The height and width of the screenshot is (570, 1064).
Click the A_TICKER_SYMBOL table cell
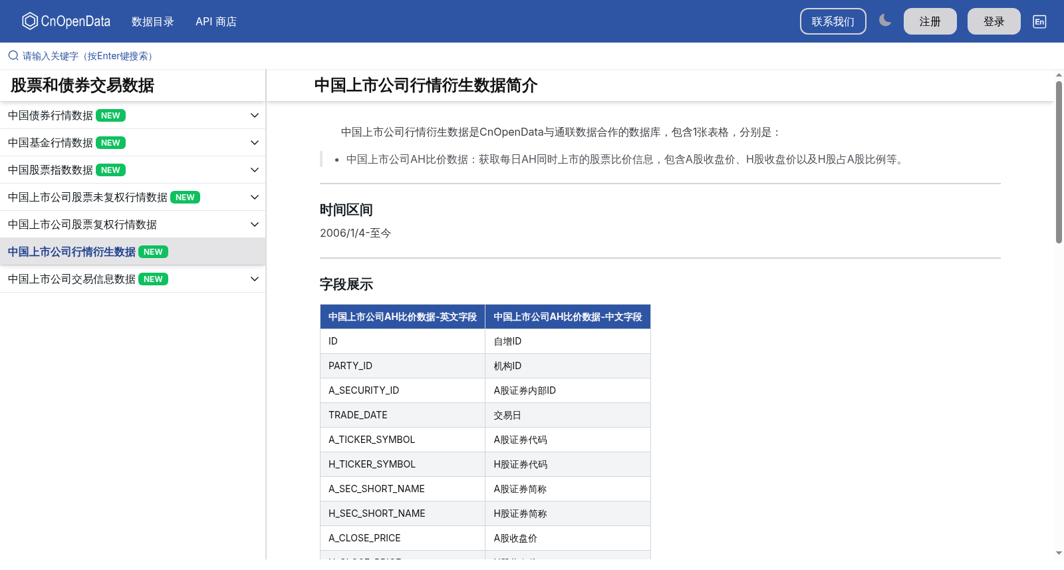pyautogui.click(x=402, y=440)
